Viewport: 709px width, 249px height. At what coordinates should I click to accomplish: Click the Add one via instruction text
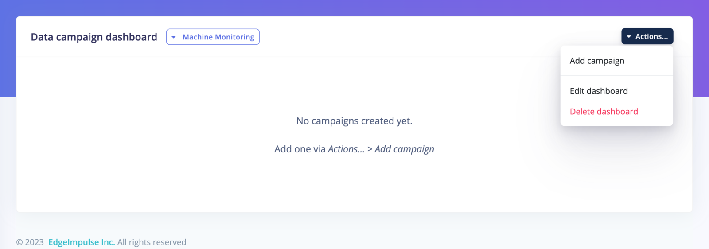tap(300, 149)
